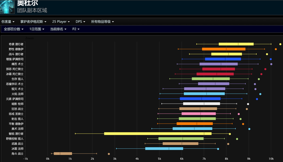The width and height of the screenshot is (283, 162).
Task: Click the 增强 萨满祭司 row label
Action: [15, 59]
